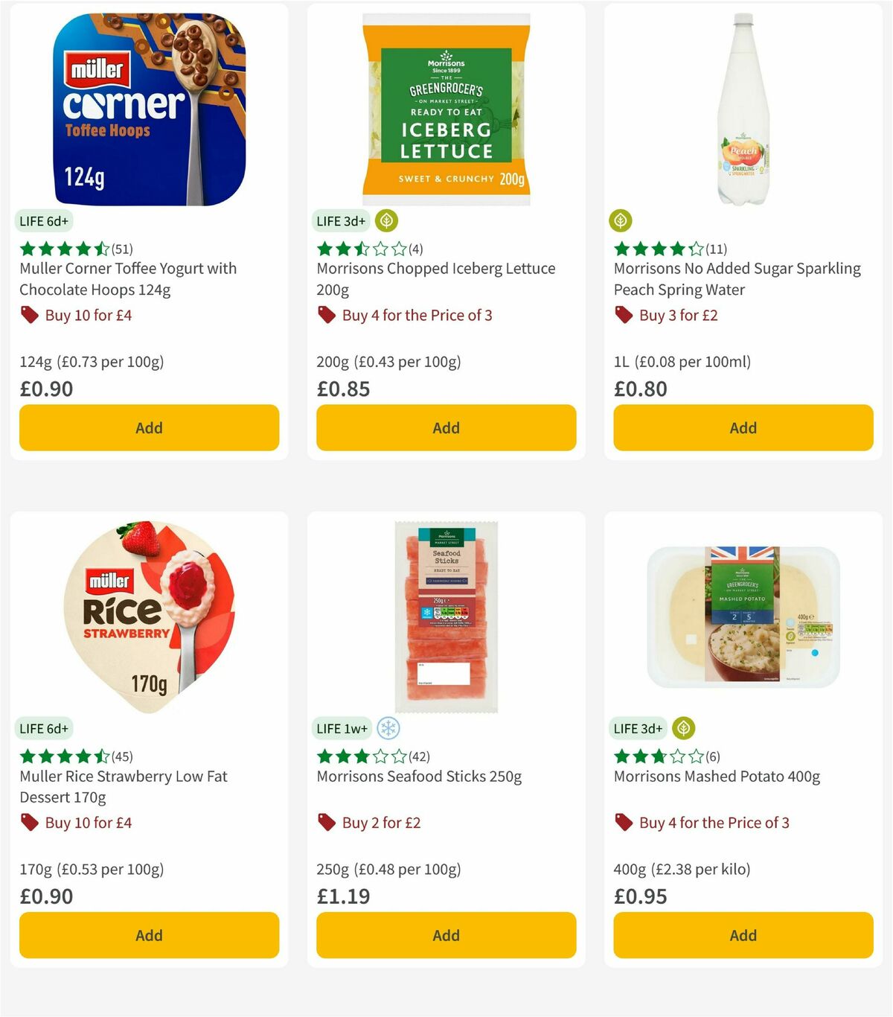
Task: Add Sparkling Peach Spring Water to basket
Action: [x=742, y=427]
